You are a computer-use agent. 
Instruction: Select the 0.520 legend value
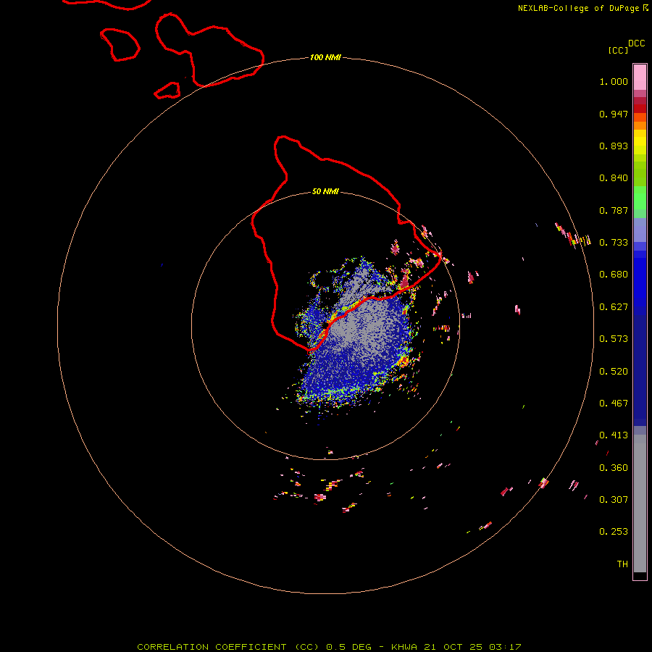click(x=614, y=372)
